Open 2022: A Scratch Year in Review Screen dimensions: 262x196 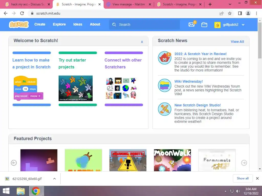[201, 54]
